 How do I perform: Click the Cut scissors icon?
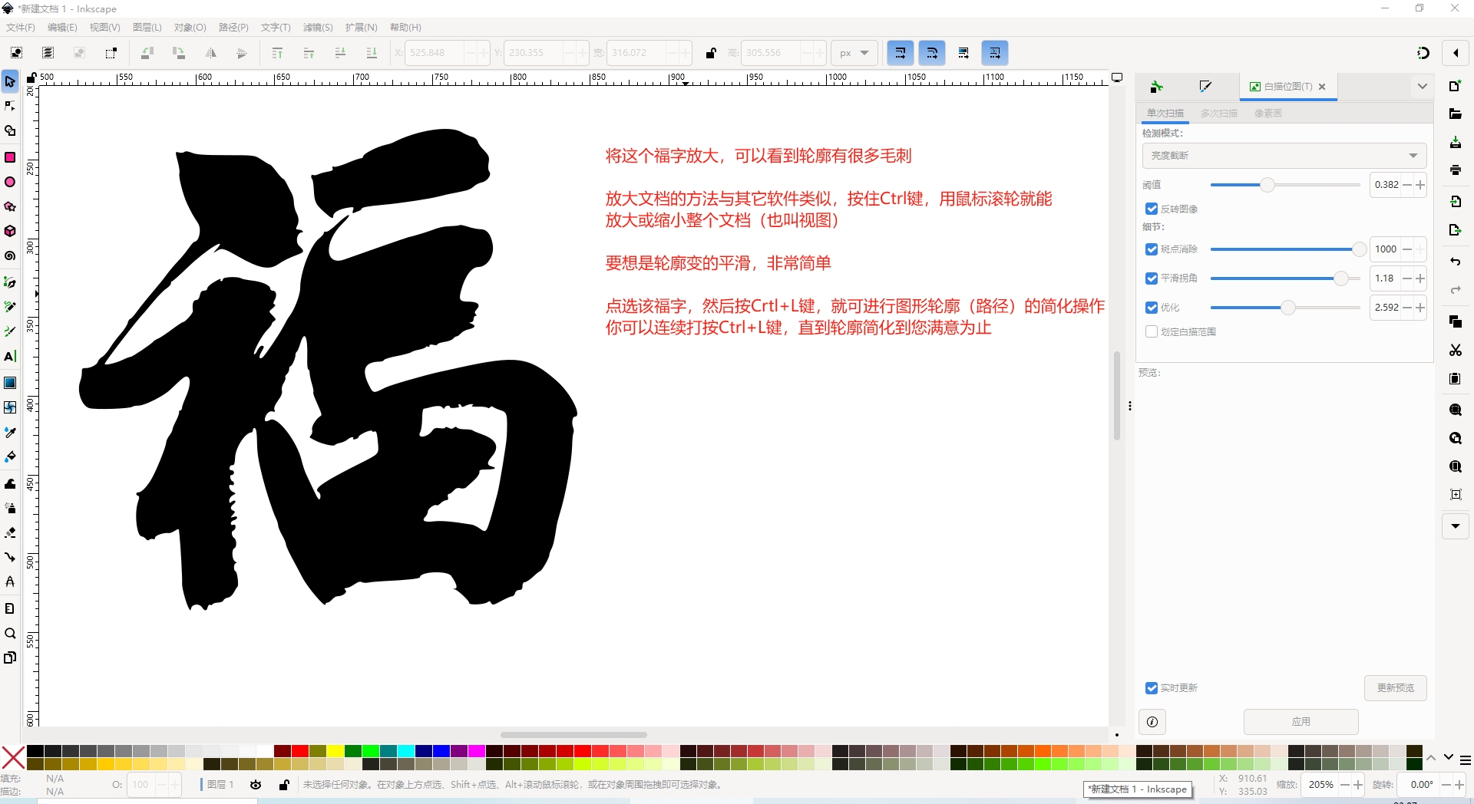(1455, 351)
